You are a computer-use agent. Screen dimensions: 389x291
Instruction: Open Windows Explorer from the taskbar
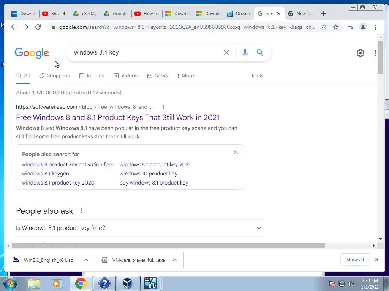[x=34, y=284]
